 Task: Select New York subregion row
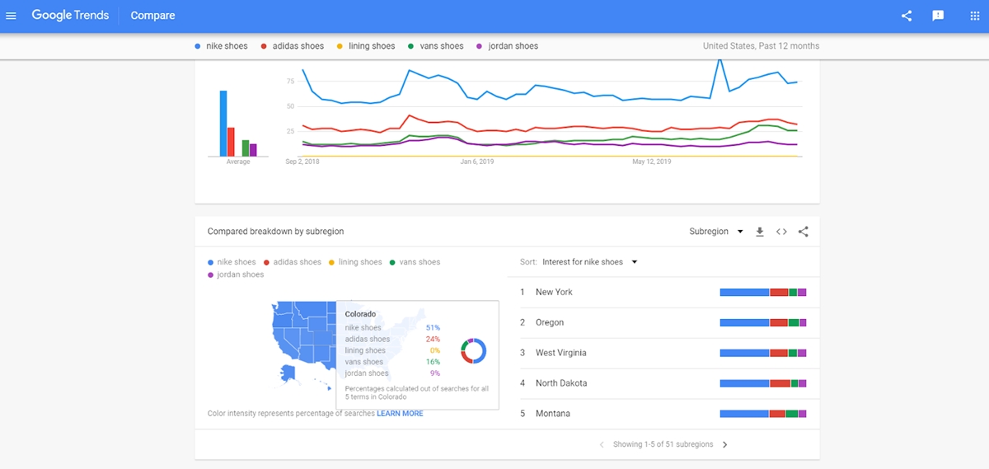(663, 293)
